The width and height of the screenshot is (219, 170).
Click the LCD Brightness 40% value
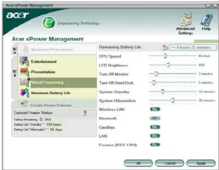tap(202, 65)
